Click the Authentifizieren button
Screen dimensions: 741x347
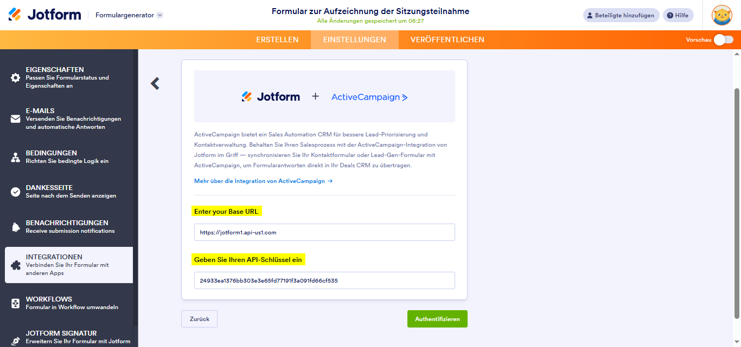[x=437, y=319]
